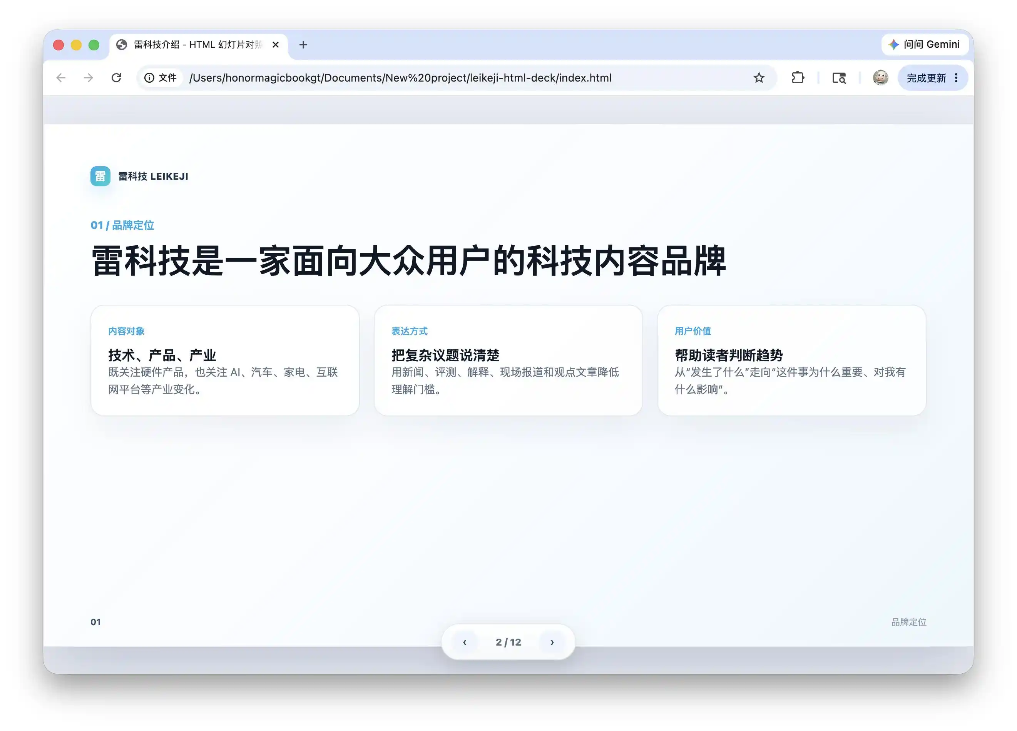The height and width of the screenshot is (731, 1017).
Task: Click the 帮助读者判断趋势 card title
Action: (729, 355)
